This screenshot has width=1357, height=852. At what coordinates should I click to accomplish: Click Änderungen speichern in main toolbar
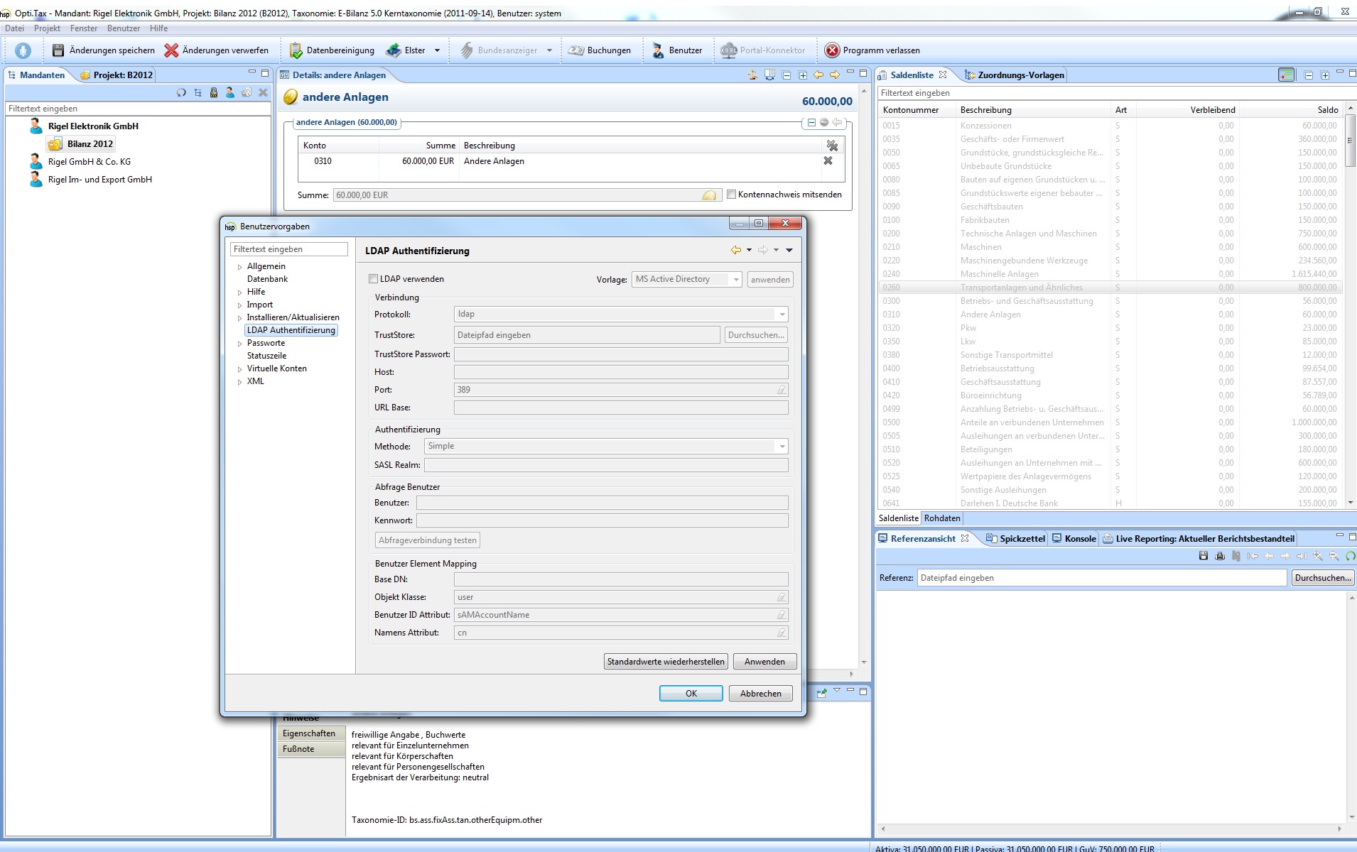pyautogui.click(x=104, y=50)
